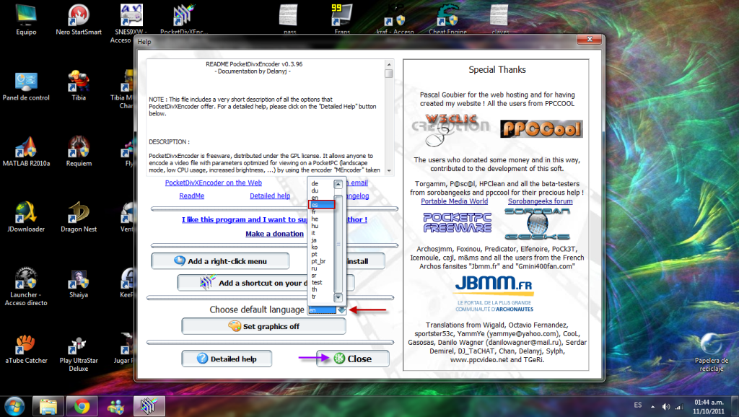The image size is (739, 417).
Task: Click the ES input language indicator
Action: point(638,405)
